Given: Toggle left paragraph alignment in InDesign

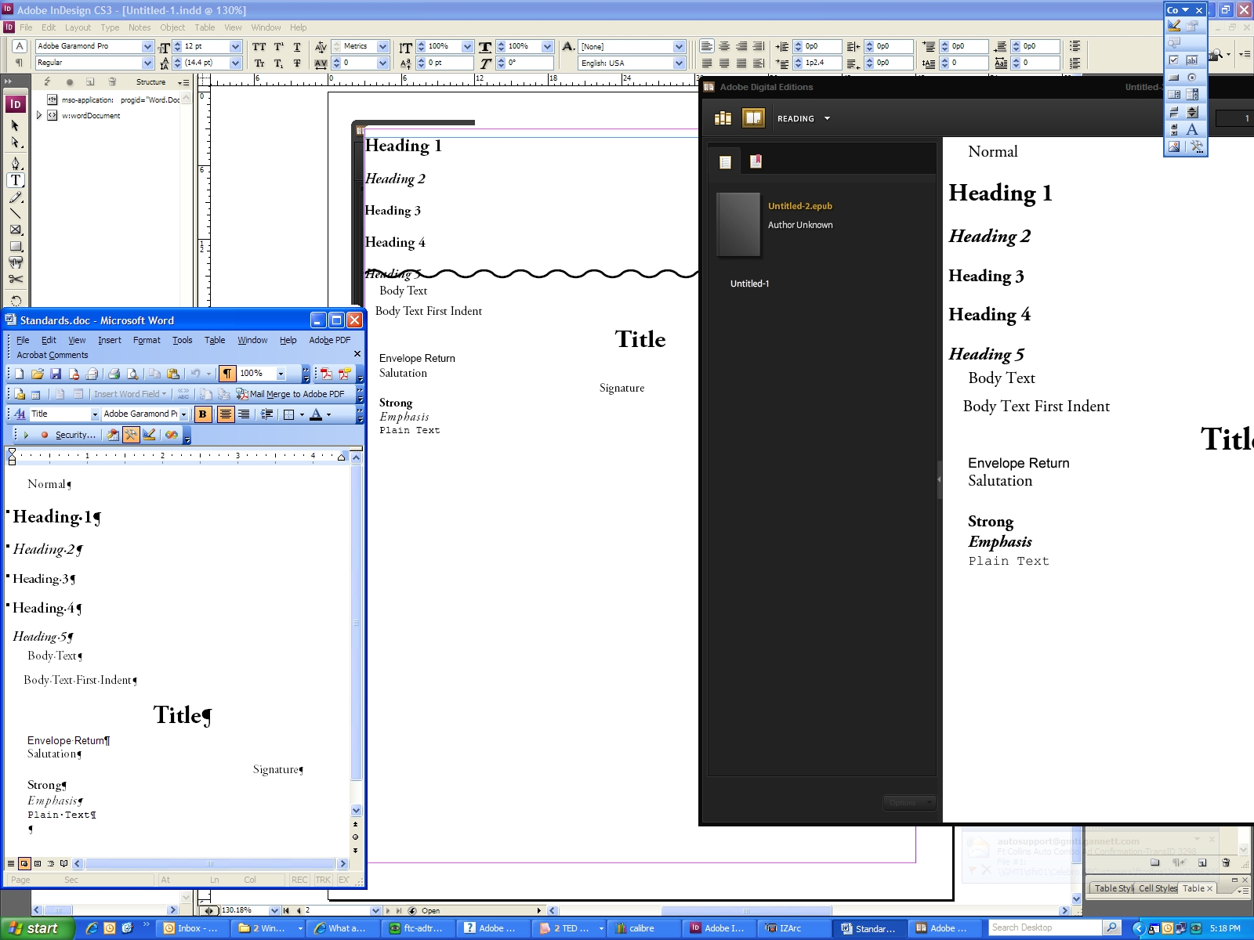Looking at the screenshot, I should [707, 47].
